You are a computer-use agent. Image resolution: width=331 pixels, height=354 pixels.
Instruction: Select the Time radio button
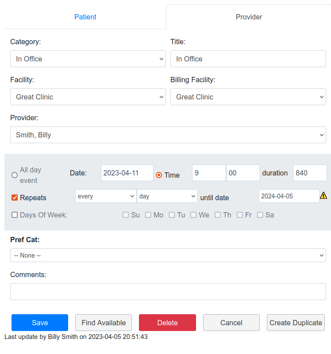pos(159,174)
